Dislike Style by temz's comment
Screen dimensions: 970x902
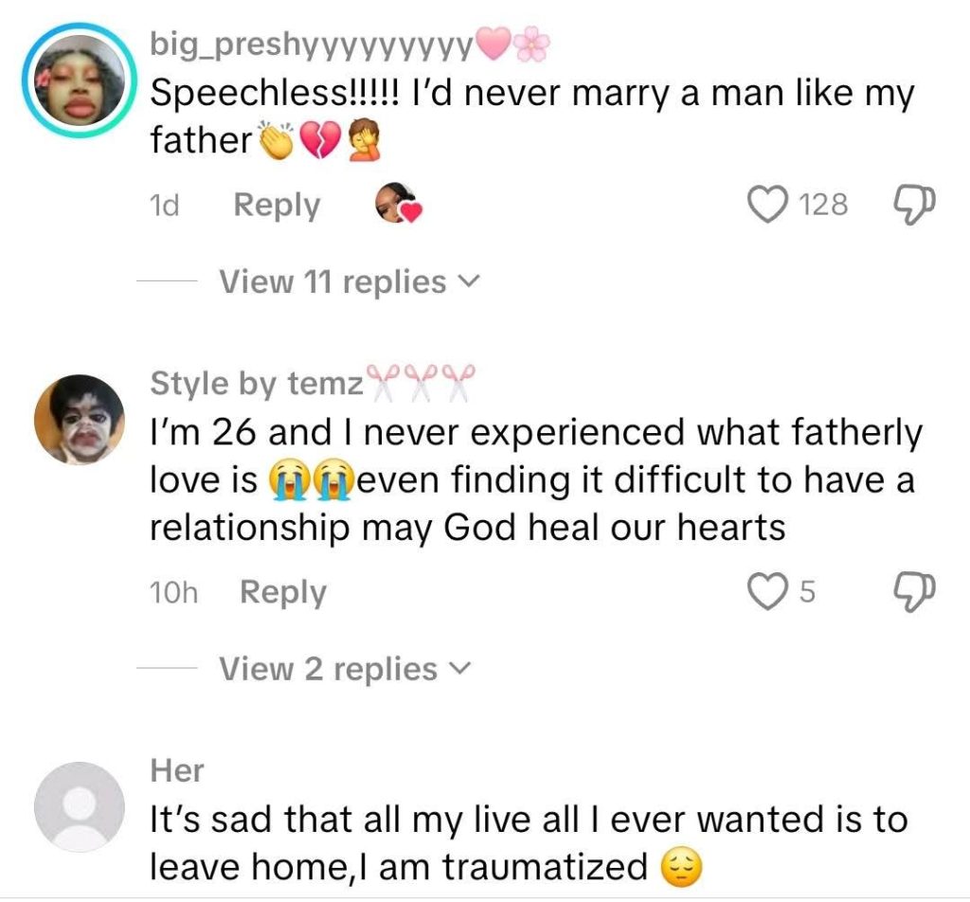[913, 591]
